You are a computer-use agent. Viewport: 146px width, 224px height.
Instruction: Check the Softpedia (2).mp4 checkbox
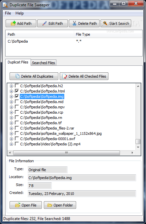(x=17, y=144)
